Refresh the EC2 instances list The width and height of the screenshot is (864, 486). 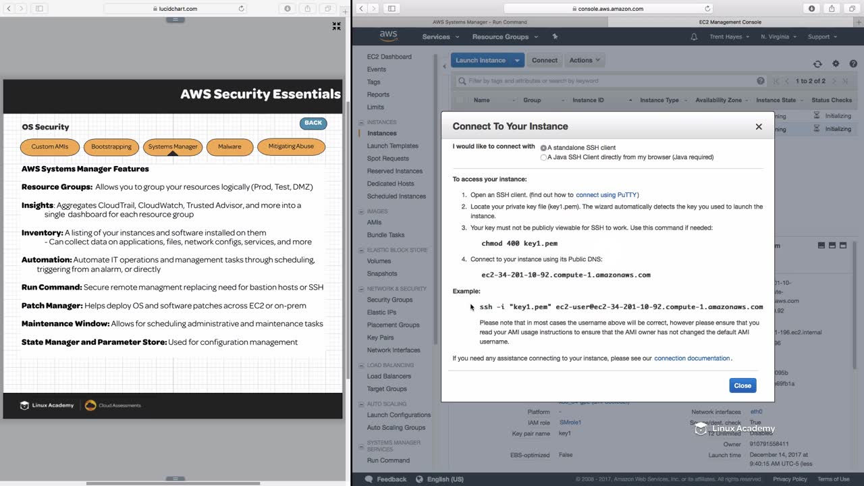[817, 63]
